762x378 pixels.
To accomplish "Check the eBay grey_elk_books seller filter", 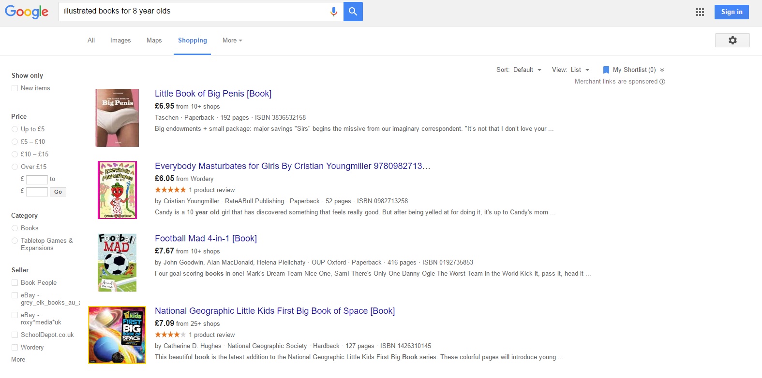I will point(15,295).
